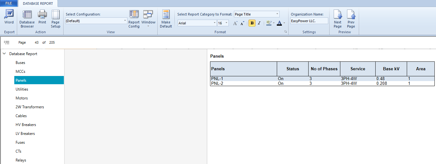
Task: Click the PNL-1 table cell
Action: pos(243,79)
